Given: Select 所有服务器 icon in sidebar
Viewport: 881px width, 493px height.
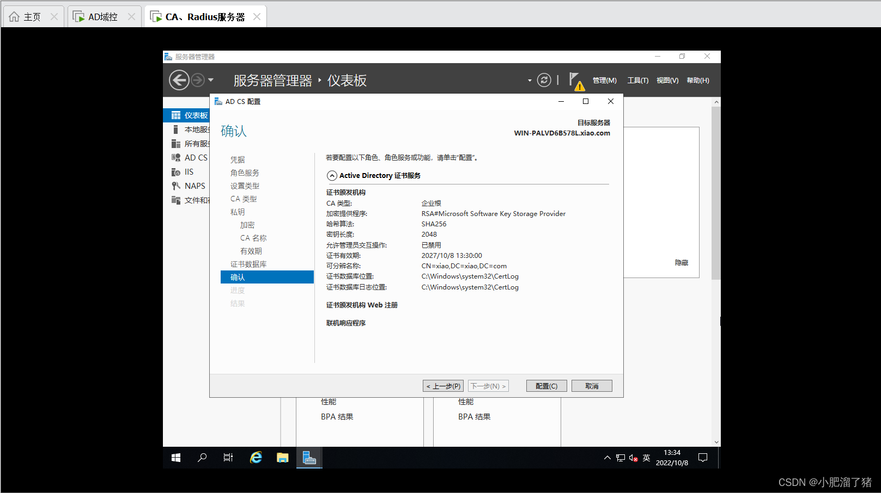Looking at the screenshot, I should 176,144.
